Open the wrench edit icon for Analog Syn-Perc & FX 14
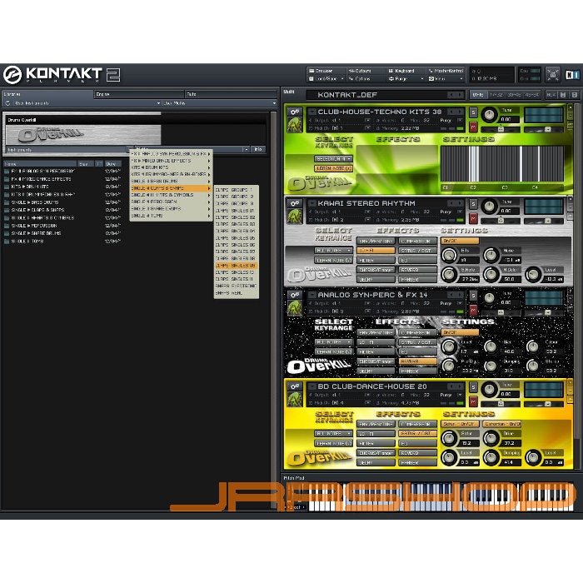This screenshot has width=583, height=583. tap(295, 295)
